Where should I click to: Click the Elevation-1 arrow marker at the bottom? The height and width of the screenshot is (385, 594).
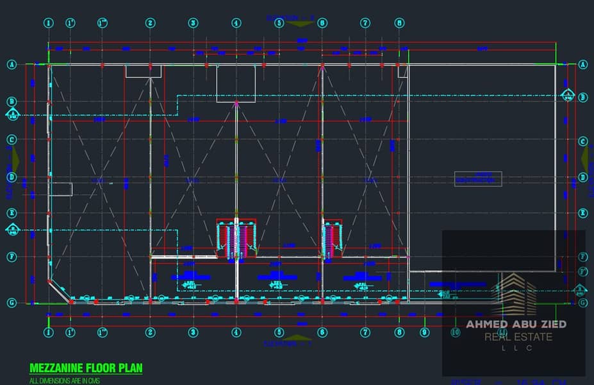click(298, 338)
